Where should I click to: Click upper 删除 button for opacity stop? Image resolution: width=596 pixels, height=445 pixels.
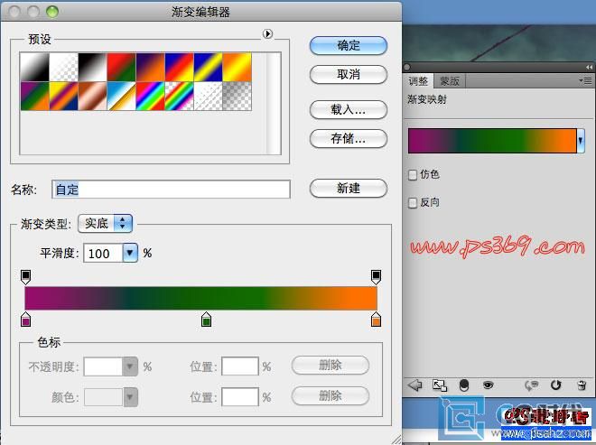click(x=331, y=366)
